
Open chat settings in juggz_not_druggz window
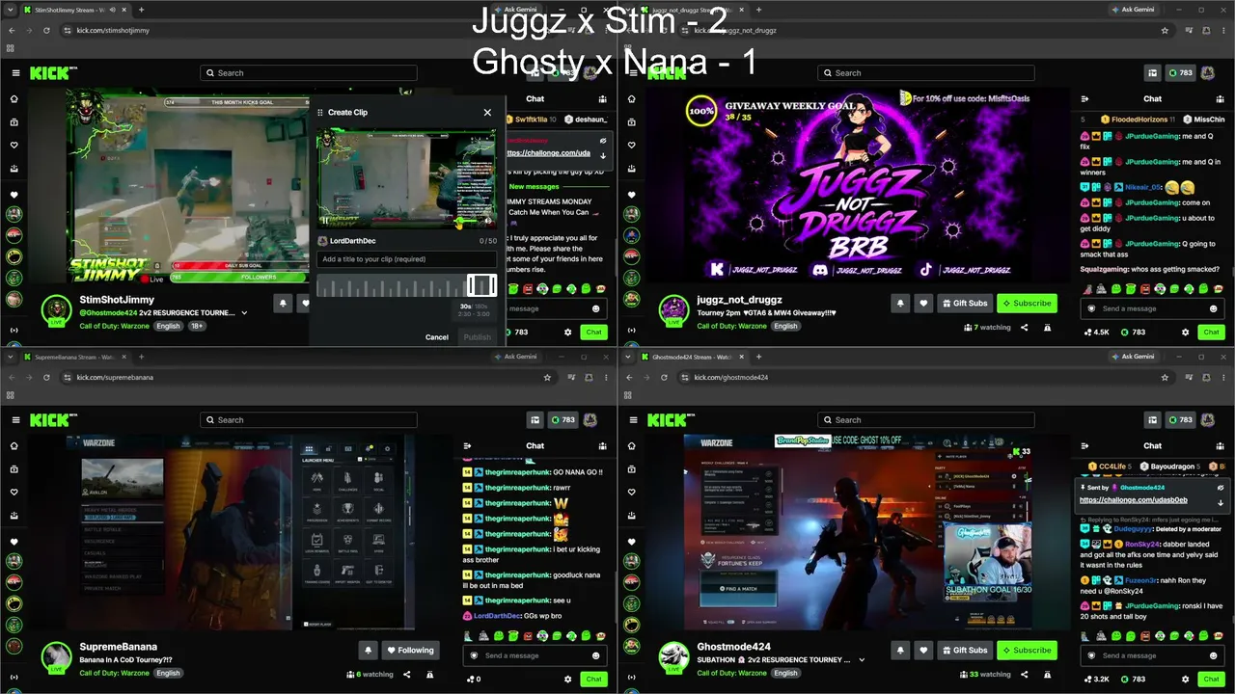[x=1185, y=332]
